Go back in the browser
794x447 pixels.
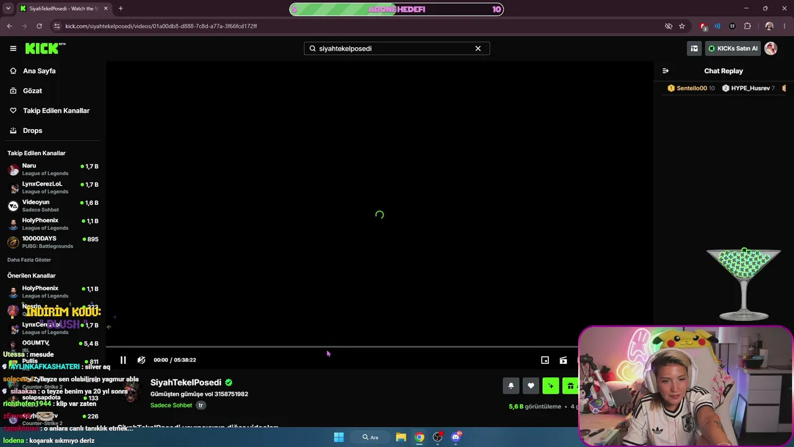pyautogui.click(x=9, y=26)
